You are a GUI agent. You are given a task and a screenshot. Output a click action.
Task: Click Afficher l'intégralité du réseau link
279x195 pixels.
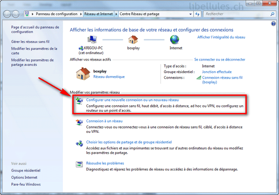coord(221,37)
